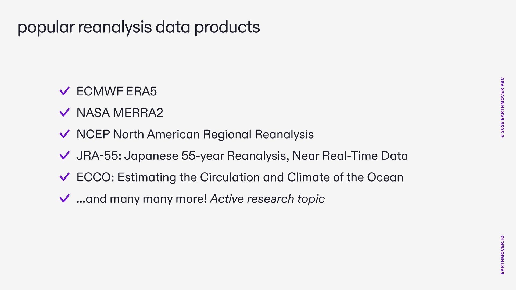
Task: Click 'NCEP North American Regional Reanalysis' bullet text
Action: 195,135
